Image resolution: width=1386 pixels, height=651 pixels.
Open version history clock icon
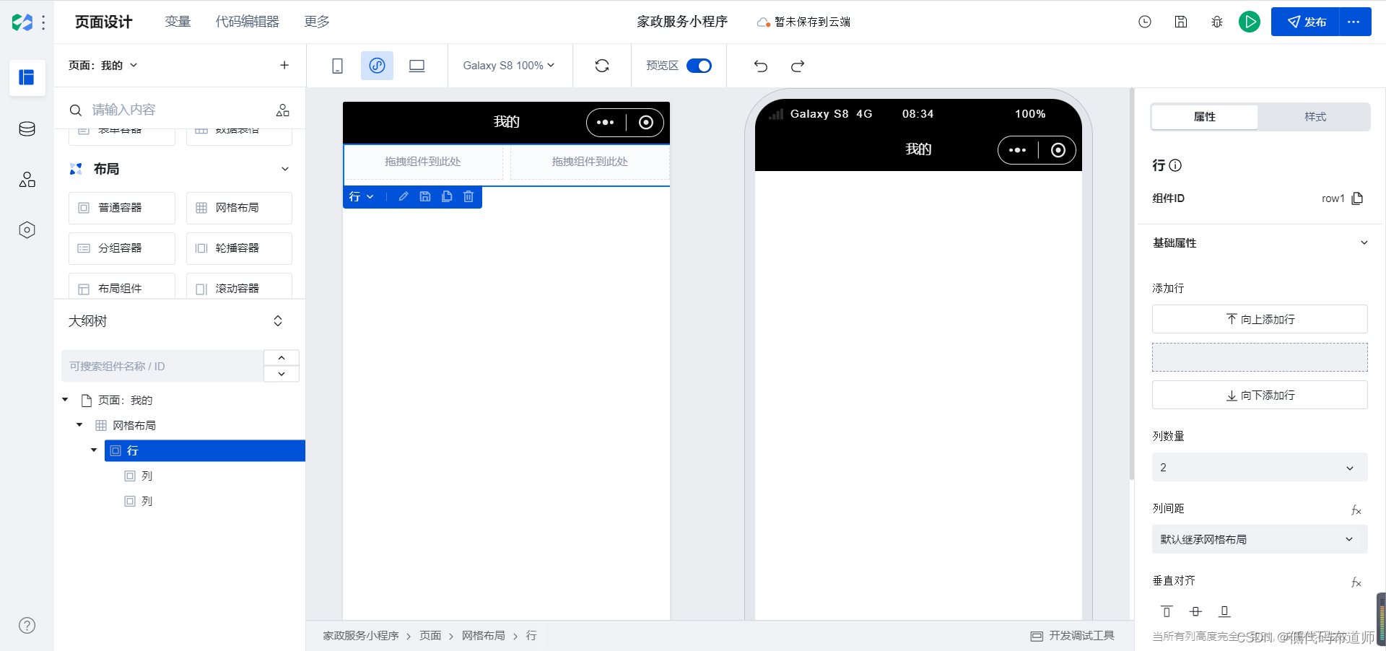pyautogui.click(x=1145, y=22)
